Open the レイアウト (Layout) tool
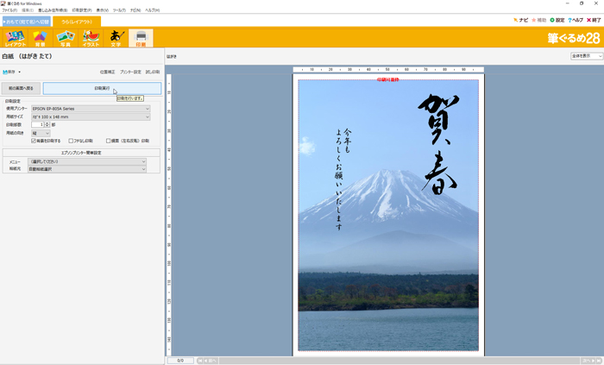This screenshot has width=604, height=365. point(15,37)
